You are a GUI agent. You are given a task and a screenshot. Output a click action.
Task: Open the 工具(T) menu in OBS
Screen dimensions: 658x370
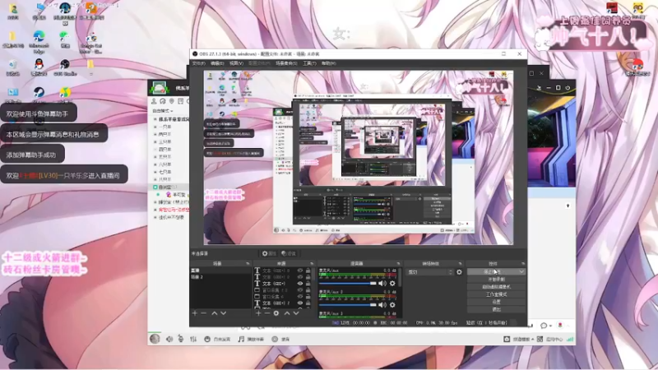click(x=310, y=63)
